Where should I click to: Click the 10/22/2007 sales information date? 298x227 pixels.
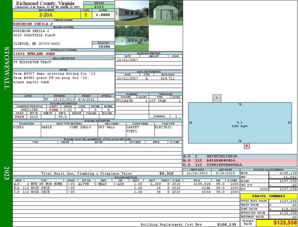tap(127, 60)
